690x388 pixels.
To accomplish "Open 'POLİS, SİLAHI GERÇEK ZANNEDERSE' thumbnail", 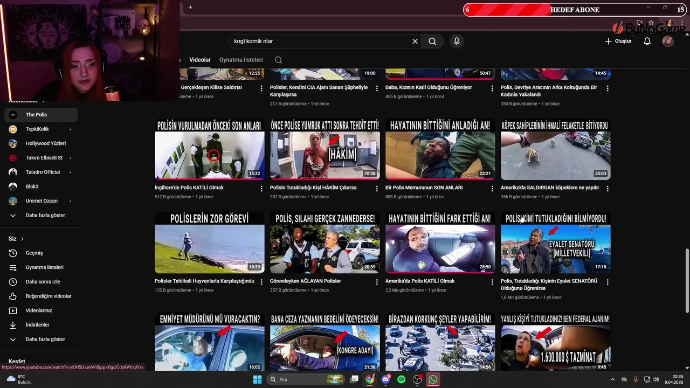I will click(325, 242).
